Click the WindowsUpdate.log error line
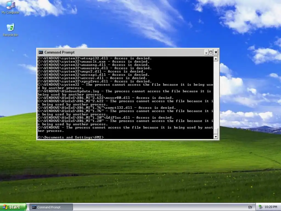This screenshot has height=211, width=281. (x=124, y=93)
